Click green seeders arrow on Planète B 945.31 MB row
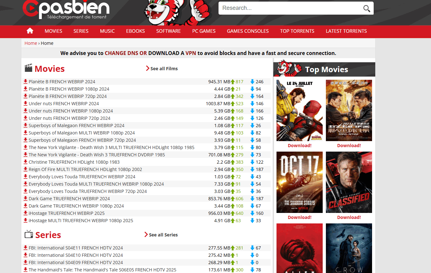This screenshot has height=273, width=431. 233,82
